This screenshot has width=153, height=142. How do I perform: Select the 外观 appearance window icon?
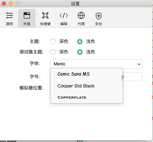[27, 15]
